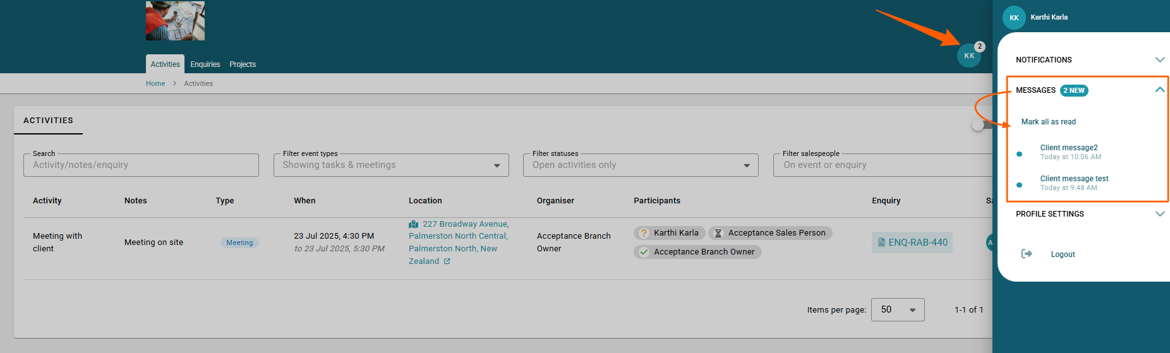
Task: Click the unread dot for Client message2
Action: 1019,154
